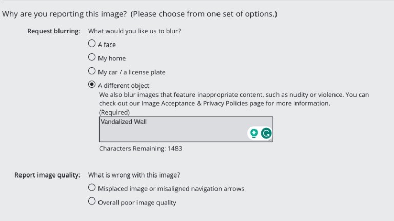Click the green lightbulb suggestions icon
394x221 pixels.
tap(253, 134)
